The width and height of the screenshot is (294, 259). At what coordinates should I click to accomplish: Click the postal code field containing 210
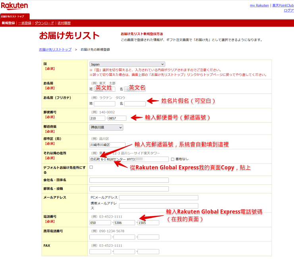tap(97, 118)
